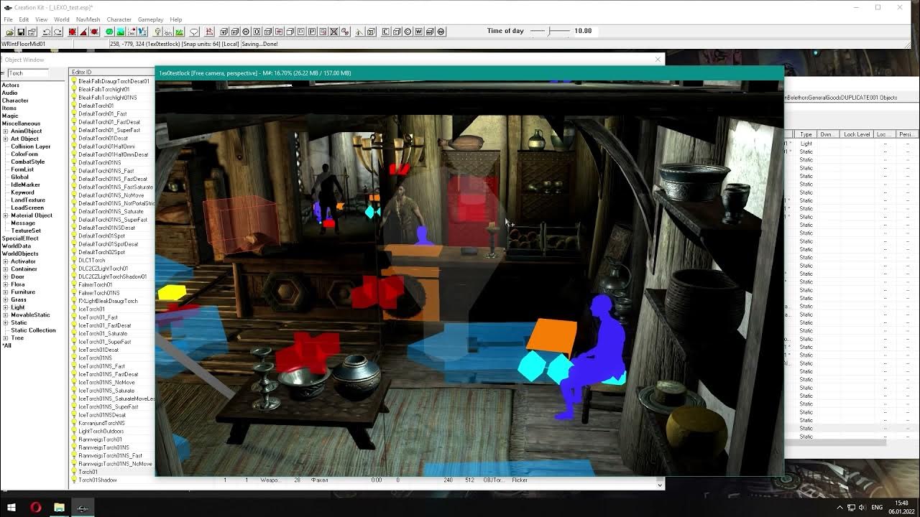The image size is (920, 517).
Task: Expand the AnimObject tree node
Action: click(6, 131)
